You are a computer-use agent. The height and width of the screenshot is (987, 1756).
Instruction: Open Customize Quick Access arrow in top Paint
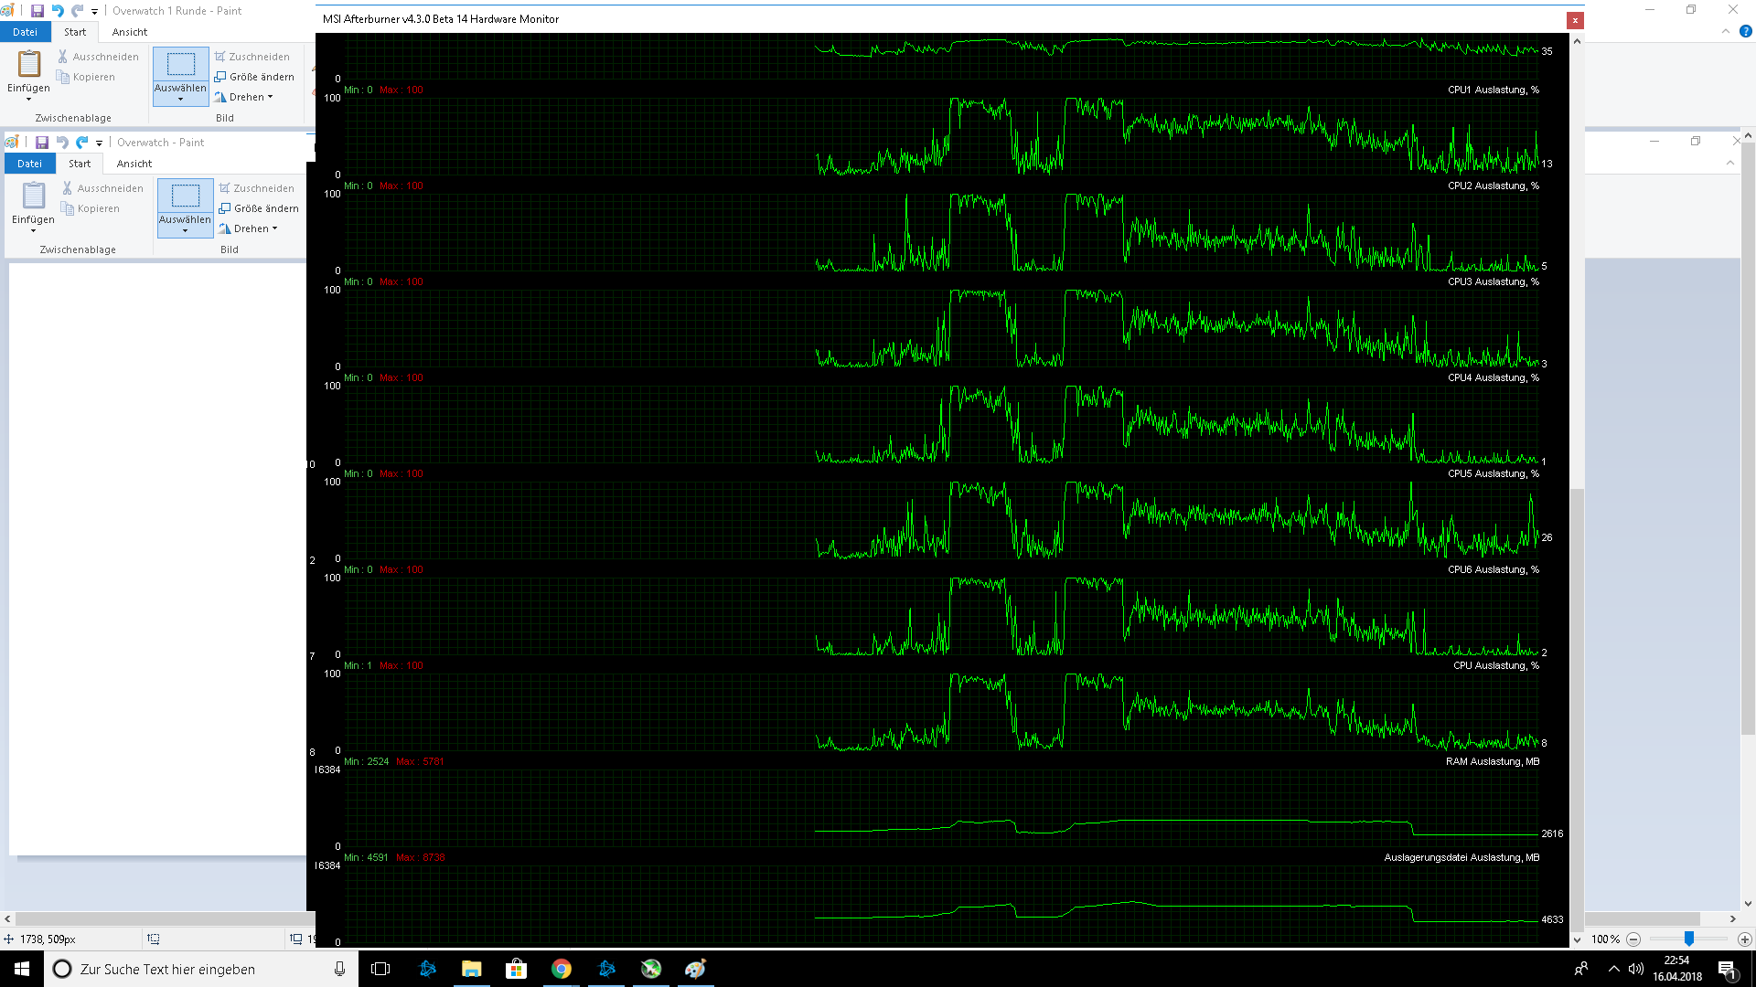pos(94,12)
